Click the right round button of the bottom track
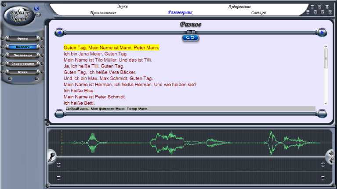The width and height of the screenshot is (337, 189). pyautogui.click(x=323, y=178)
